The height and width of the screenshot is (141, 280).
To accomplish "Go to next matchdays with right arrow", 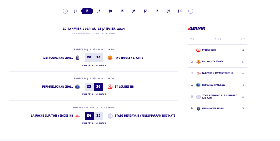I will tap(191, 11).
